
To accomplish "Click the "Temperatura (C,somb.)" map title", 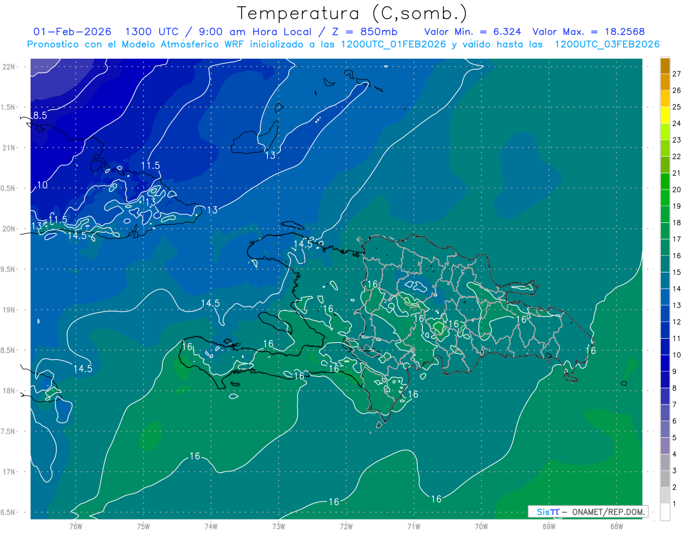I will [352, 13].
